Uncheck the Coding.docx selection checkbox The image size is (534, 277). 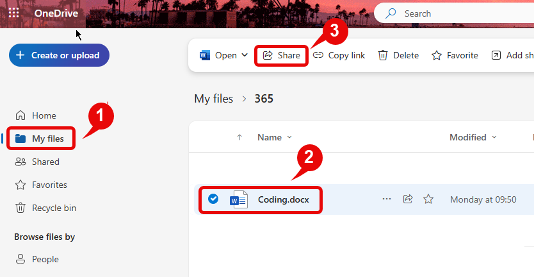click(213, 199)
